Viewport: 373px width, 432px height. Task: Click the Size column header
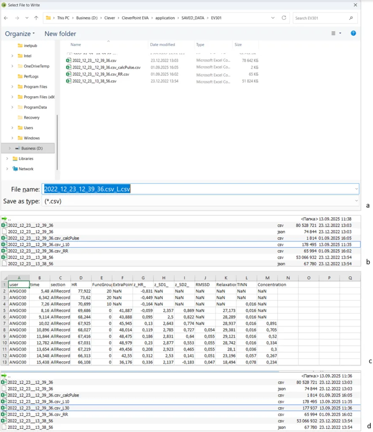(x=238, y=45)
